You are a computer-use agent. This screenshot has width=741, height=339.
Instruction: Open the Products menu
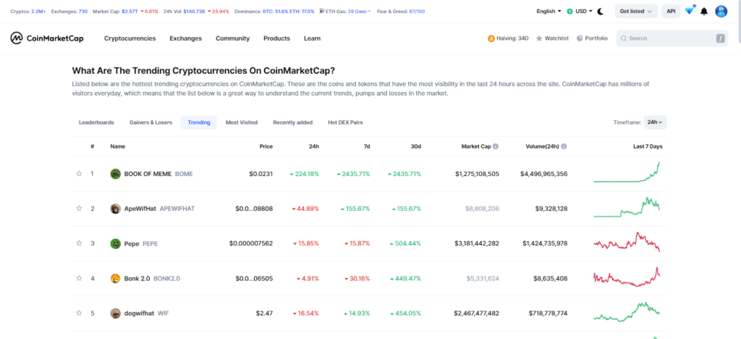point(276,38)
